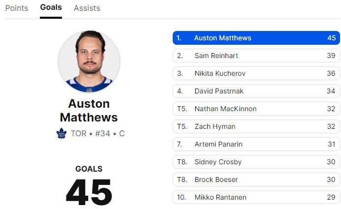341x209 pixels.
Task: Choose Artemi Panarin's row
Action: coord(256,144)
